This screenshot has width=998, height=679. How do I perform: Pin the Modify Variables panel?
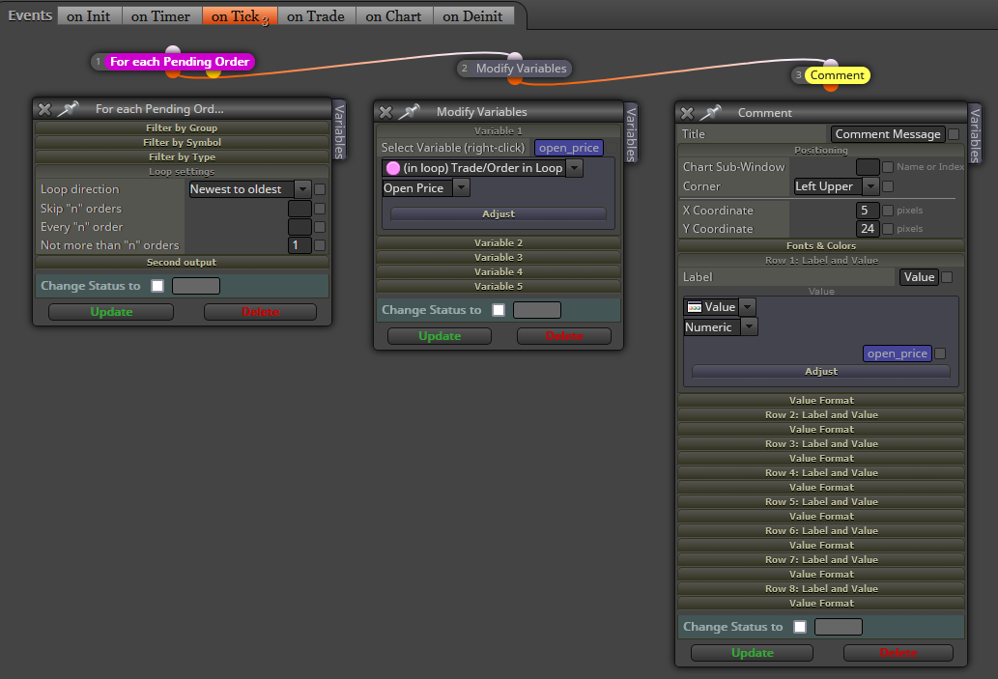409,112
